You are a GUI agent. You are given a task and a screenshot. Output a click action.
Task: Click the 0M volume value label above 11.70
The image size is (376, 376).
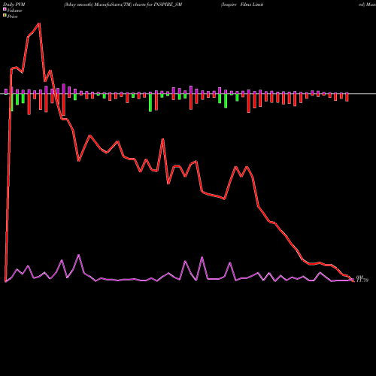pyautogui.click(x=360, y=277)
